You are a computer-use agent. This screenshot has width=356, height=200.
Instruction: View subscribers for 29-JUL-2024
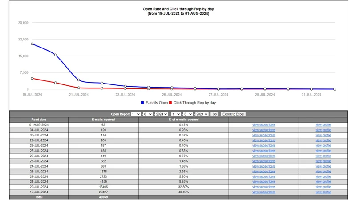(263, 140)
